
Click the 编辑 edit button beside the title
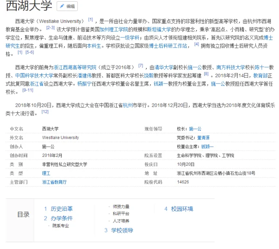[67, 6]
